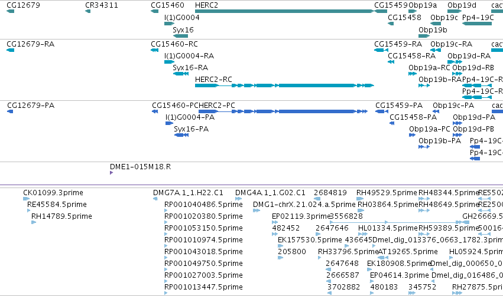This screenshot has width=503, height=296.
Task: Select the CR34311 gene label
Action: [x=102, y=5]
